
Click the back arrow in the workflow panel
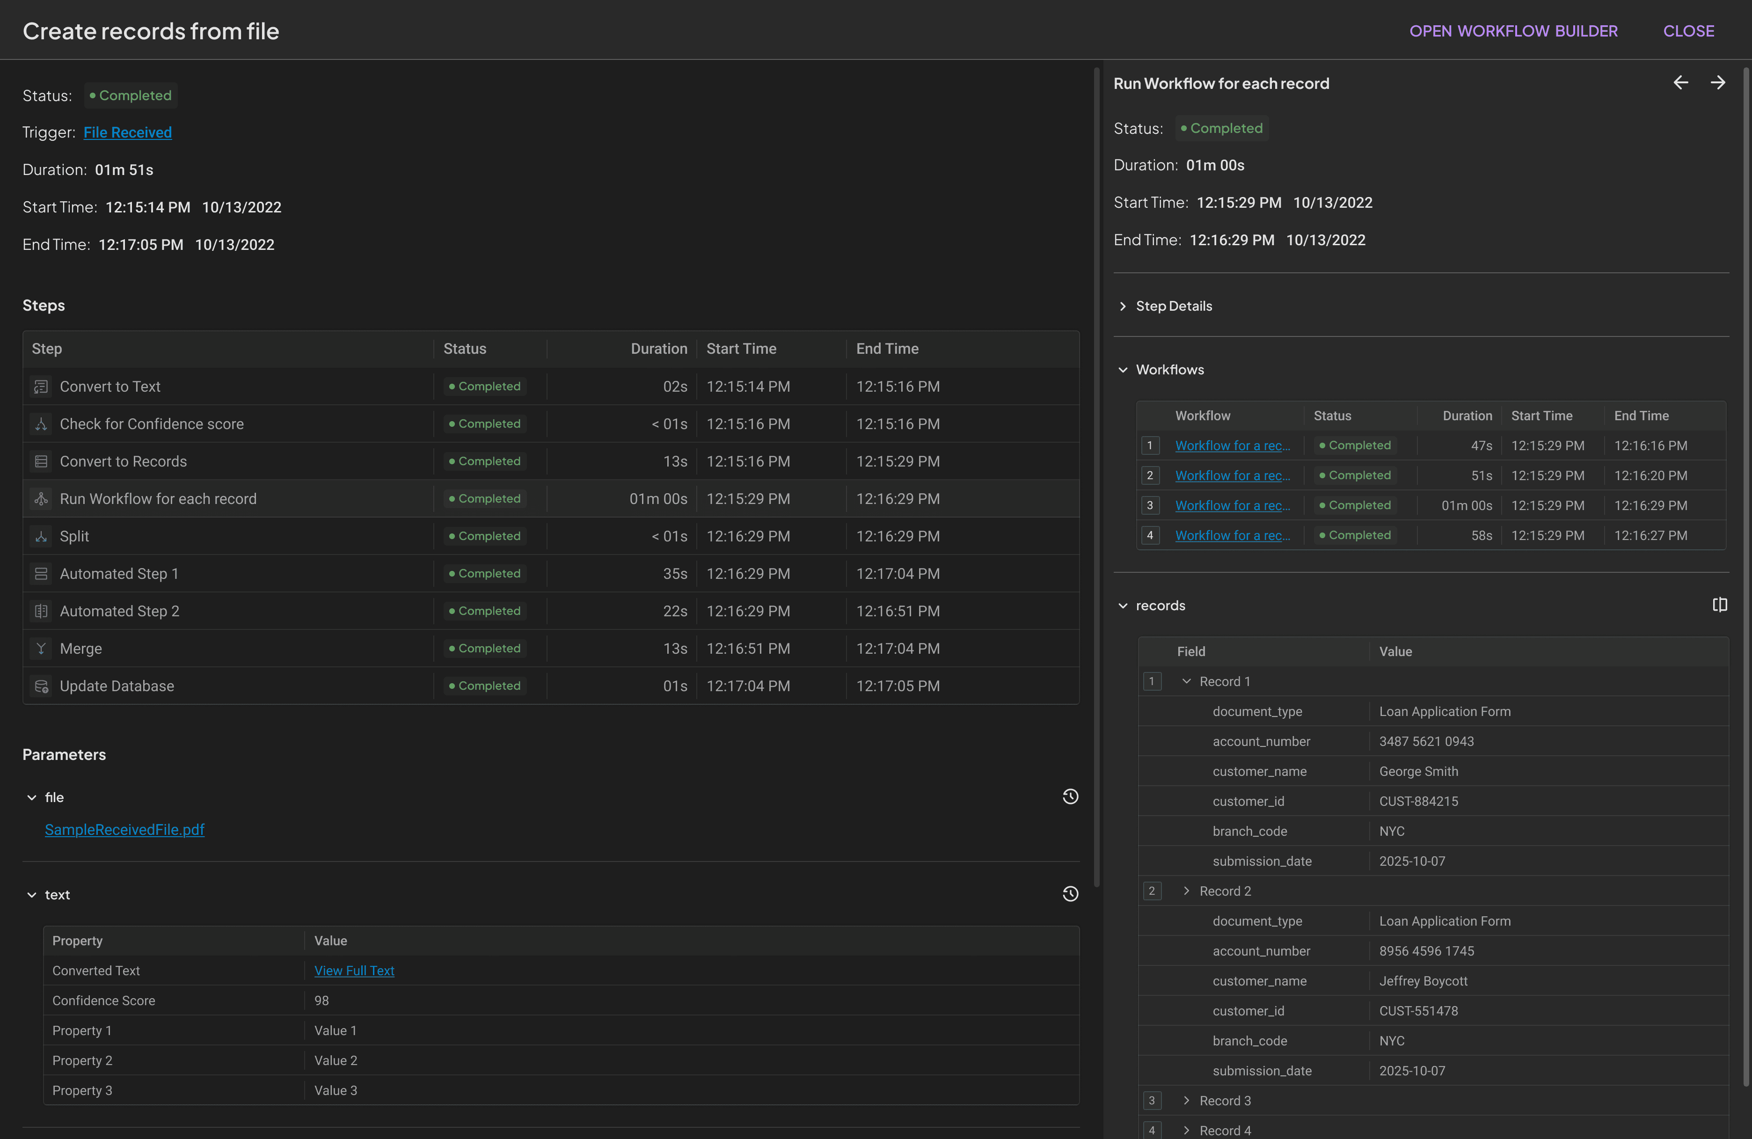pos(1680,82)
